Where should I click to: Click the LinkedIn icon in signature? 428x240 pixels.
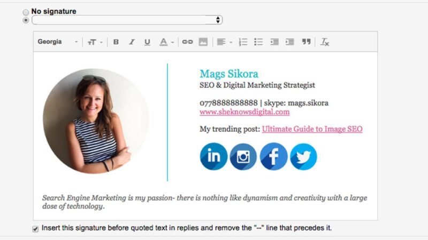click(x=213, y=156)
